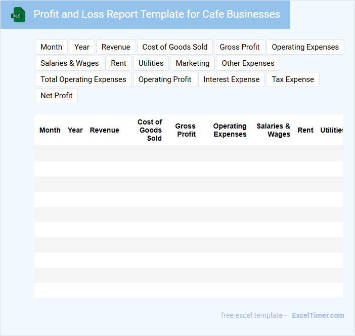Click the Tax Expense tag
355x336 pixels.
coord(293,79)
